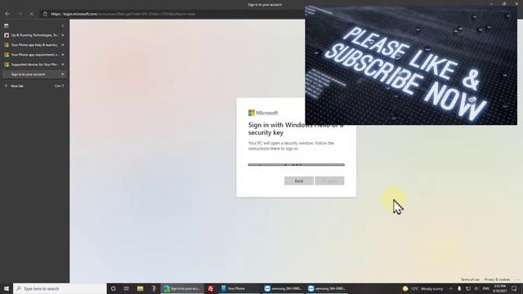The height and width of the screenshot is (294, 523).
Task: Switch to first samsung_SM TeamViewer taskbar window
Action: click(284, 288)
